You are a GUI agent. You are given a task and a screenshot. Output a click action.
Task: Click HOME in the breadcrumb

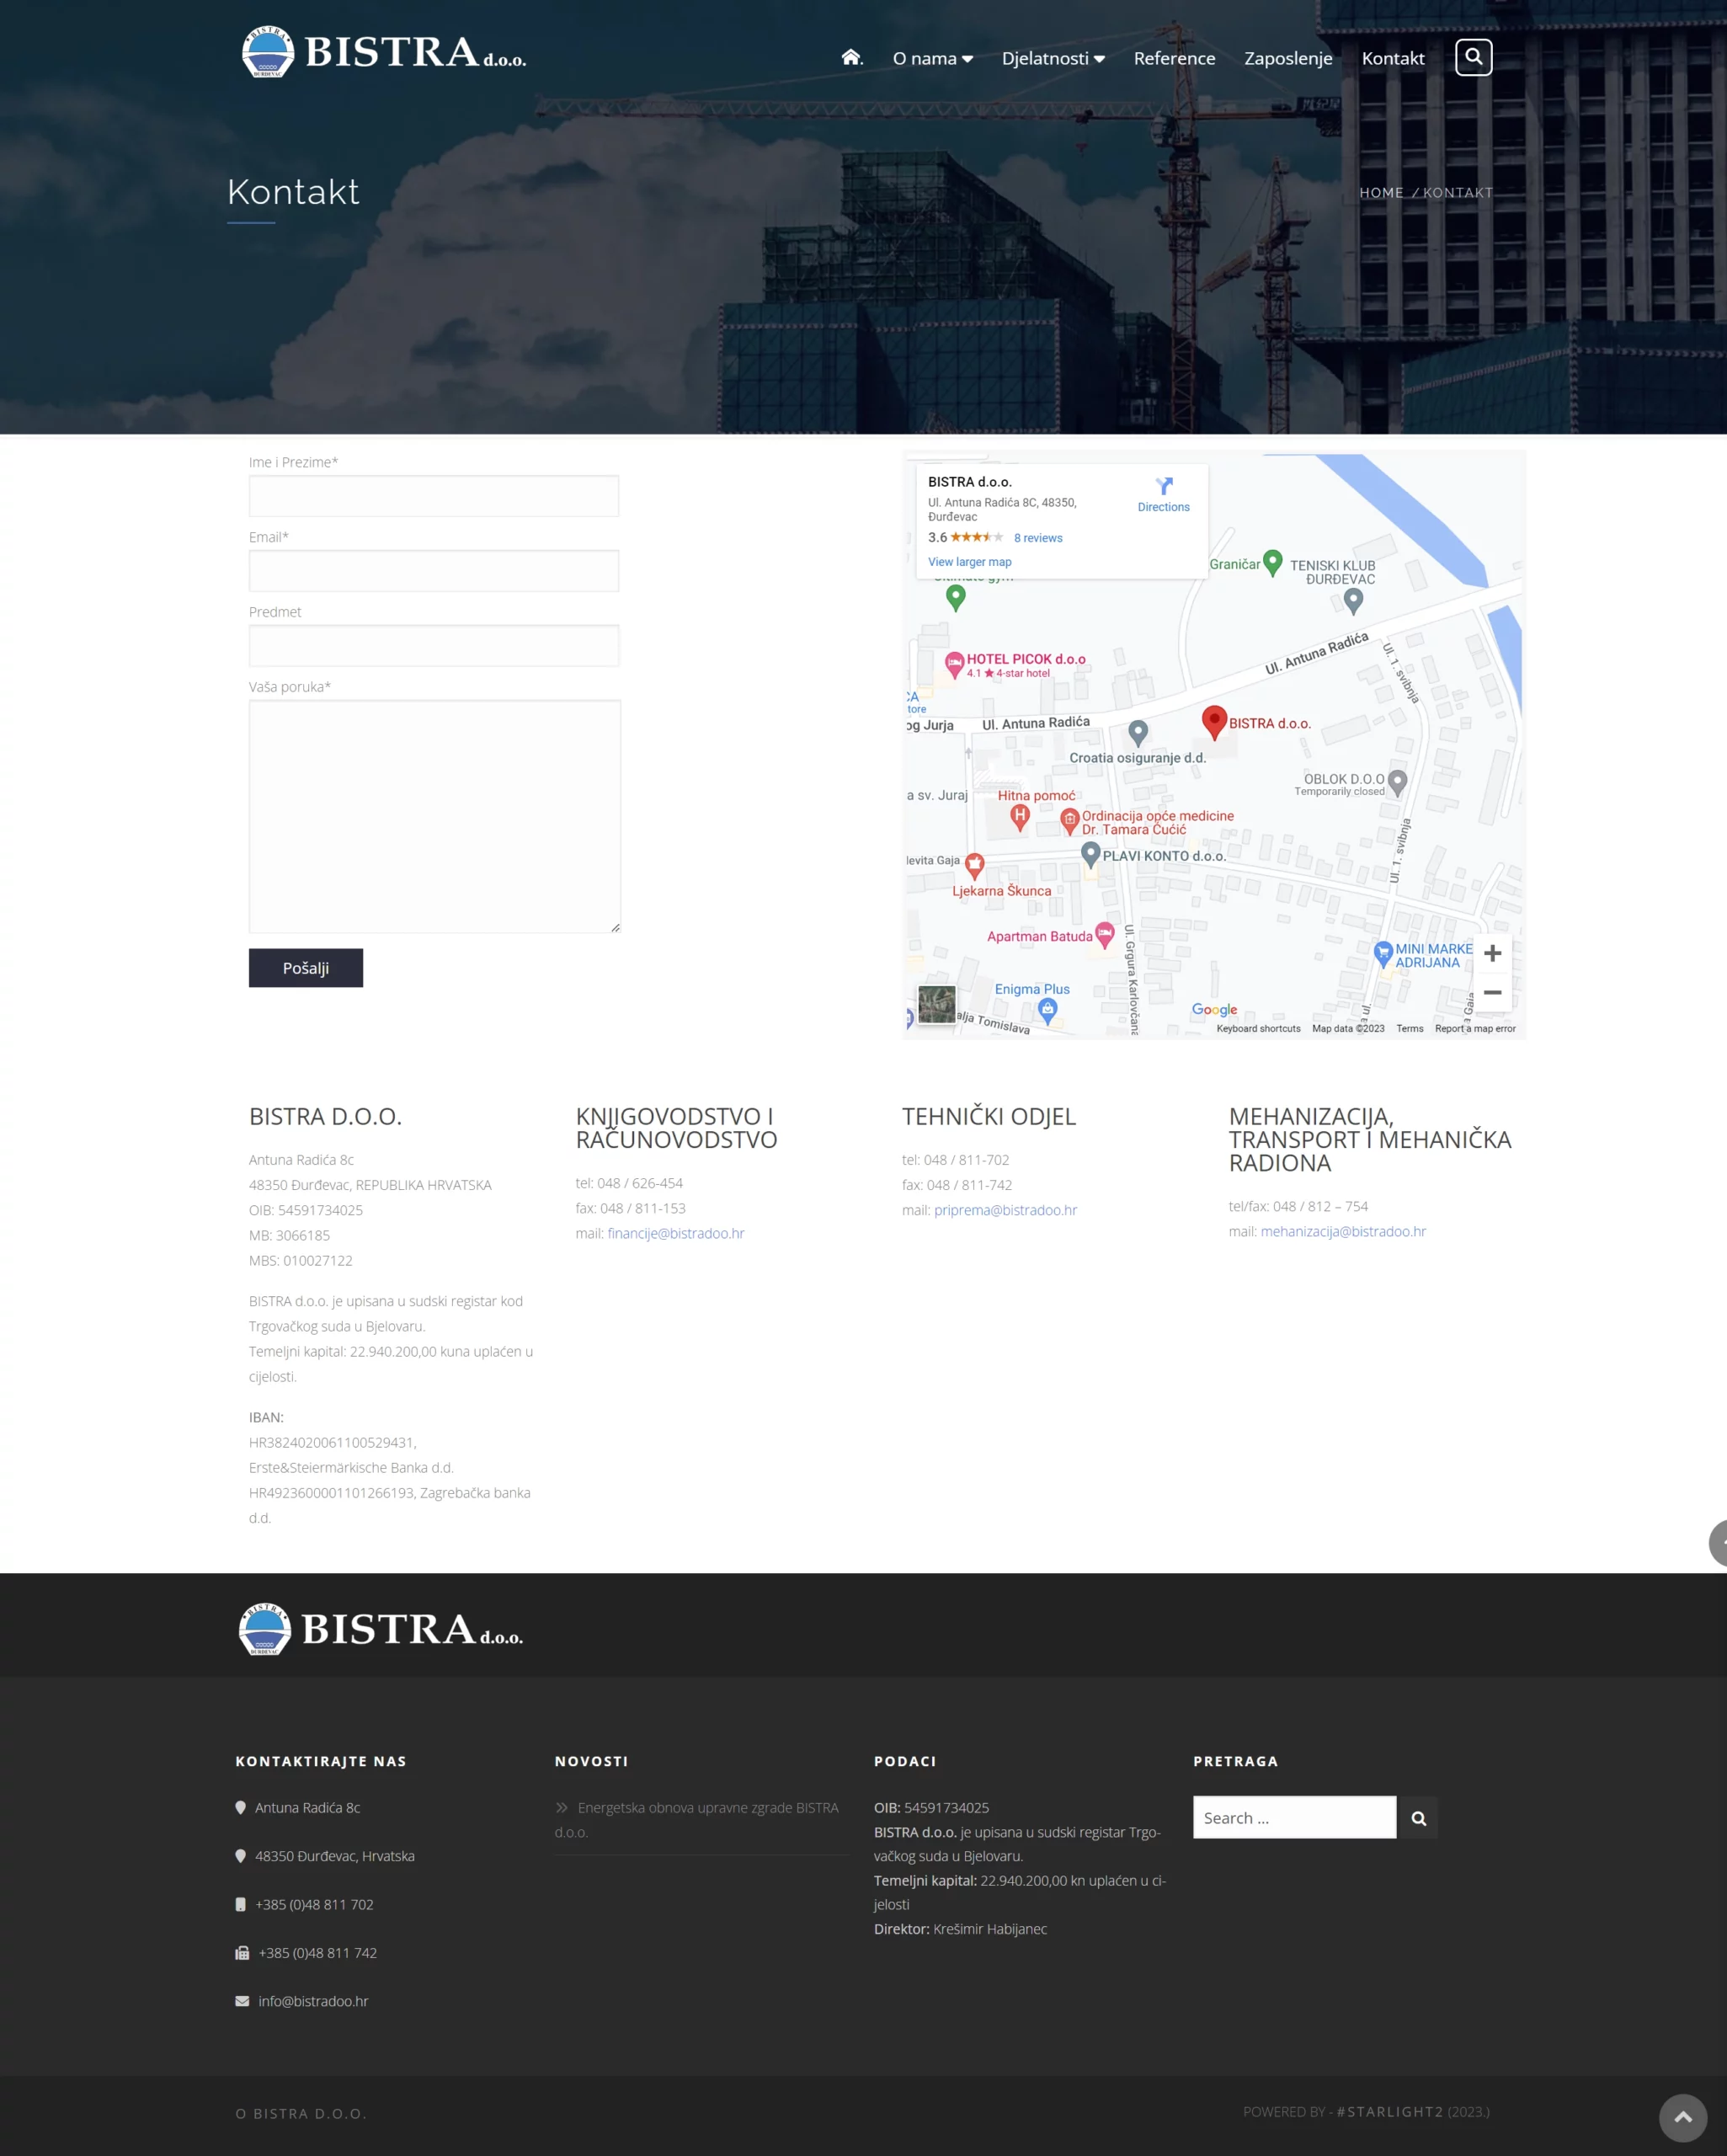tap(1381, 193)
